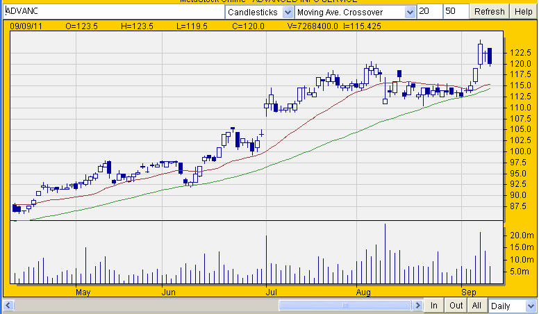
Task: Click the C=120.0 close value
Action: 248,26
